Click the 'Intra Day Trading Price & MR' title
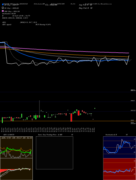 tap(50, 135)
